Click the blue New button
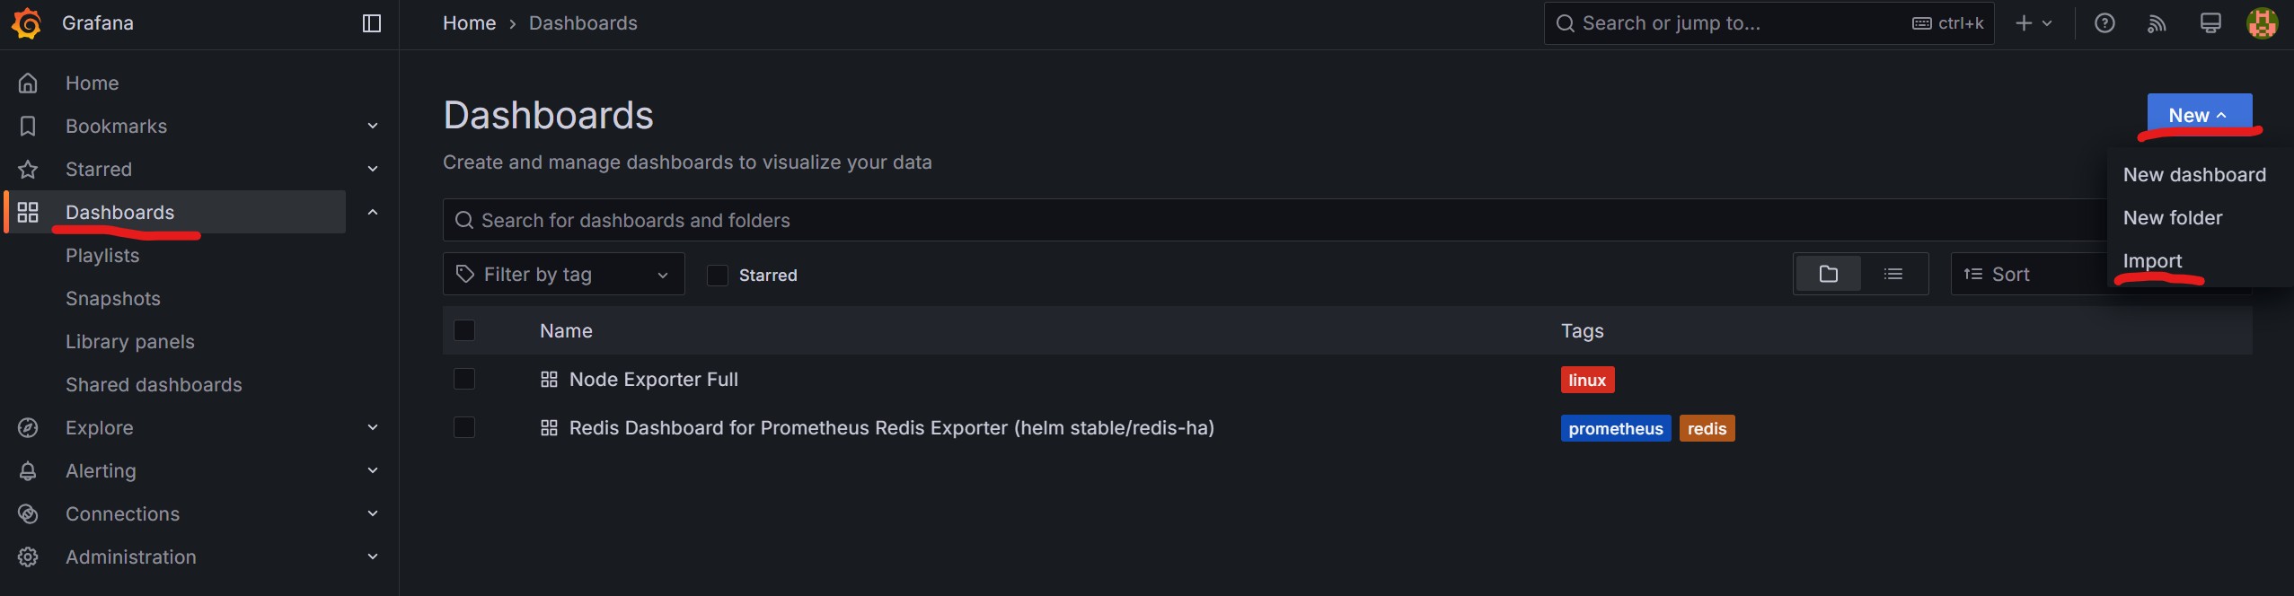The width and height of the screenshot is (2294, 596). click(2198, 115)
